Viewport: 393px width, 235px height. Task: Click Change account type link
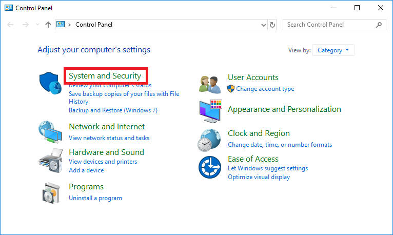tap(265, 89)
